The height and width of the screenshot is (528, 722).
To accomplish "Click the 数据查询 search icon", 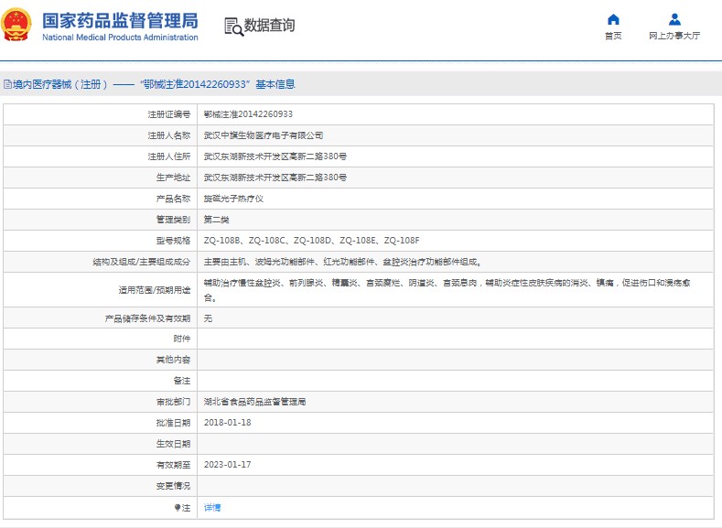I will click(x=234, y=27).
